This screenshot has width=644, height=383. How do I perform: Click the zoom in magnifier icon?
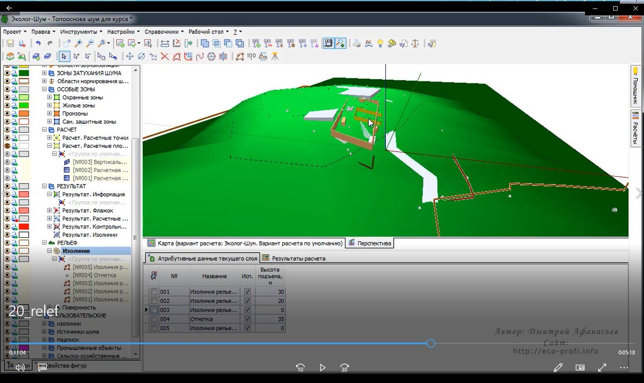(x=78, y=43)
